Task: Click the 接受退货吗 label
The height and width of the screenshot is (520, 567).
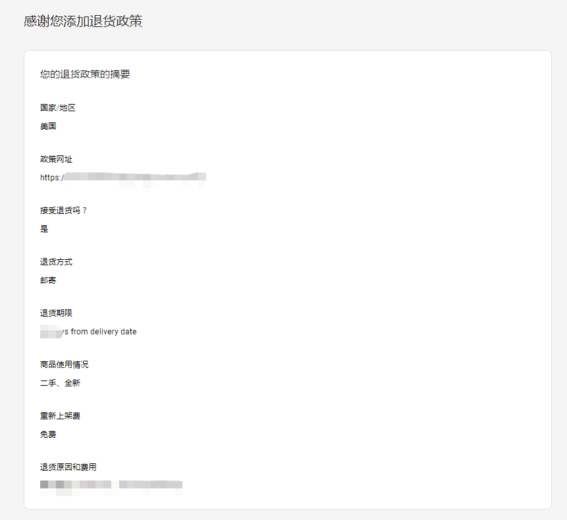Action: pos(61,210)
